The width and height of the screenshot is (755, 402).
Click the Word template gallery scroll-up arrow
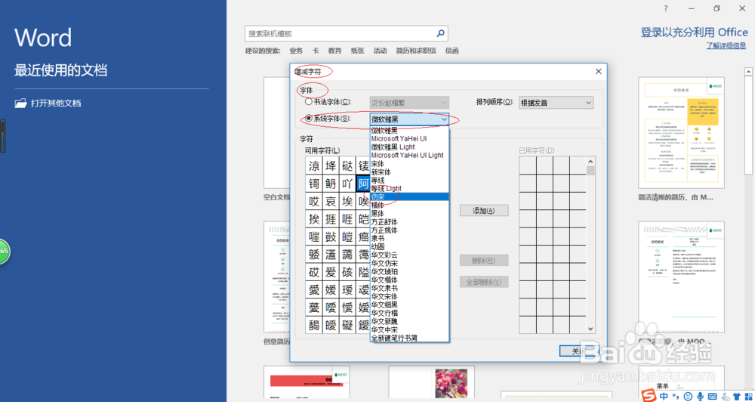749,71
